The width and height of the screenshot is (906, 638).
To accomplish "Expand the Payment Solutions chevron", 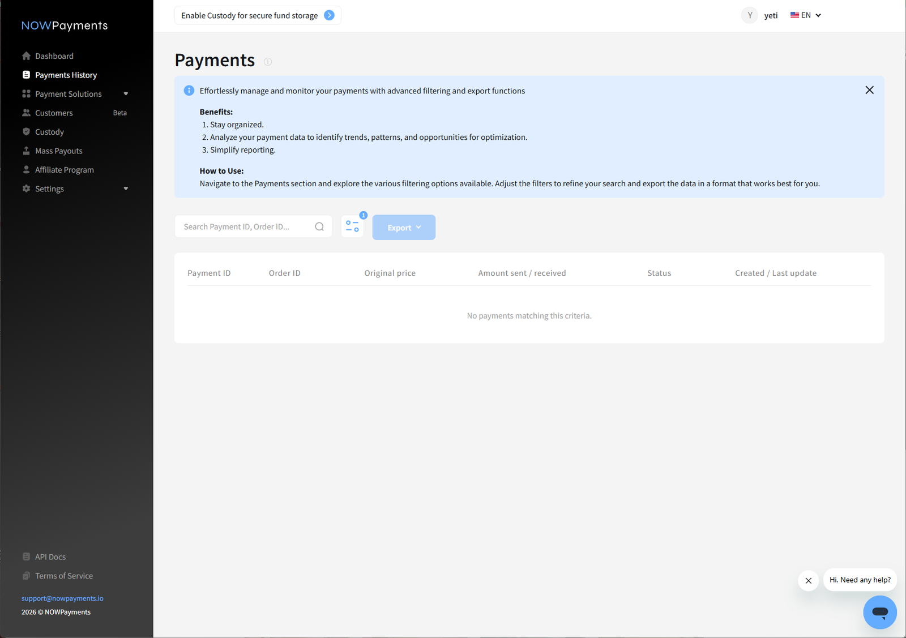I will [125, 93].
